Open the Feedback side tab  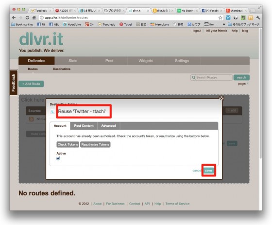[14, 83]
